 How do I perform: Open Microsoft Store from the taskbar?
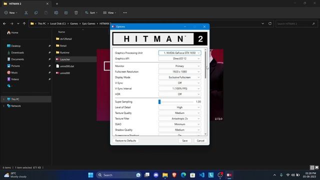click(x=192, y=175)
